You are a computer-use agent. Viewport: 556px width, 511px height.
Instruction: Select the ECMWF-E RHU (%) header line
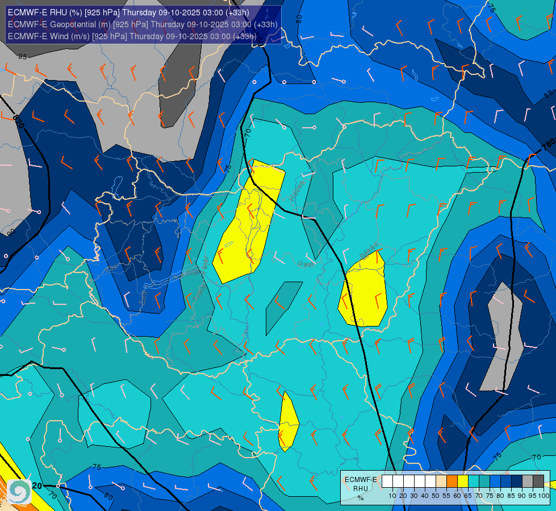[128, 12]
